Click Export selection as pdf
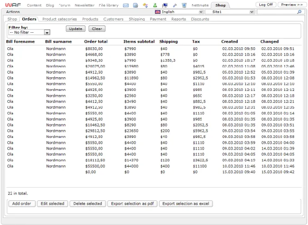The width and height of the screenshot is (308, 225). tap(132, 204)
